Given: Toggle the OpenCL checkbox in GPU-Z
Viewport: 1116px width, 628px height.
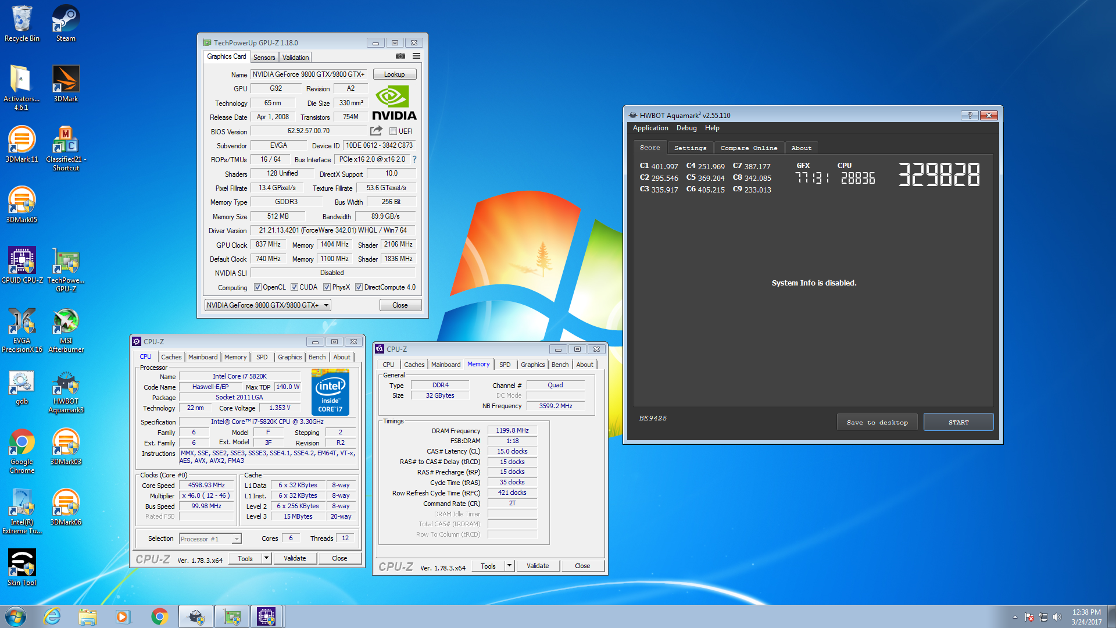Looking at the screenshot, I should click(257, 287).
